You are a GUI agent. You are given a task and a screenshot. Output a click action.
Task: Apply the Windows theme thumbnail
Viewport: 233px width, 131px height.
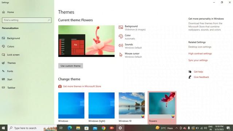(x=71, y=106)
